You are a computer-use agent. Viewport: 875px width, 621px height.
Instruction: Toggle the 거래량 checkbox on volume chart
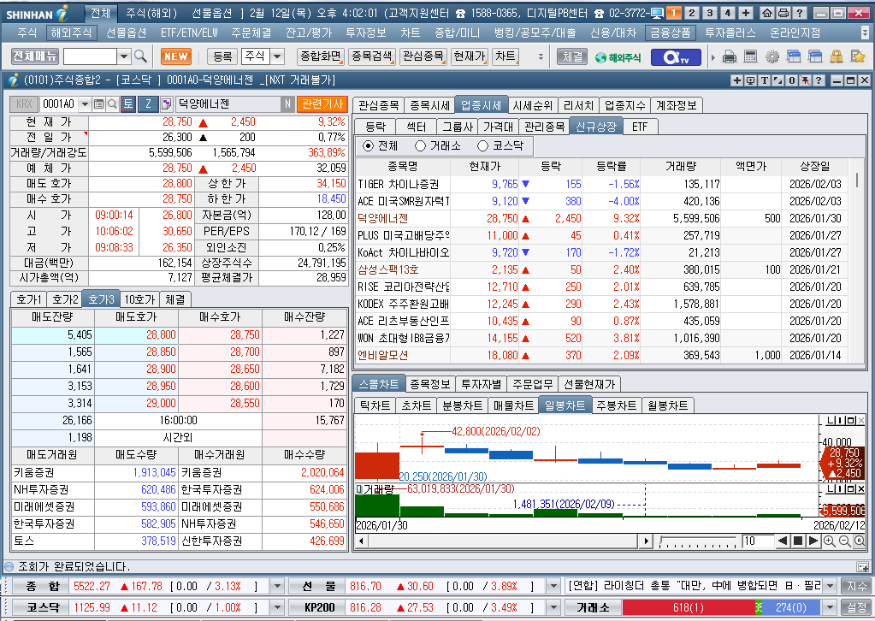[359, 489]
